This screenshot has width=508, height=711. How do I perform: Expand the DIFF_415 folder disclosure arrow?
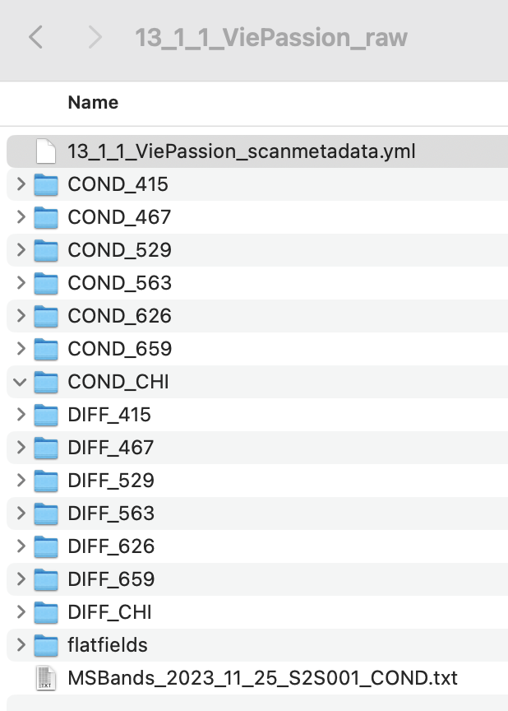pyautogui.click(x=21, y=415)
